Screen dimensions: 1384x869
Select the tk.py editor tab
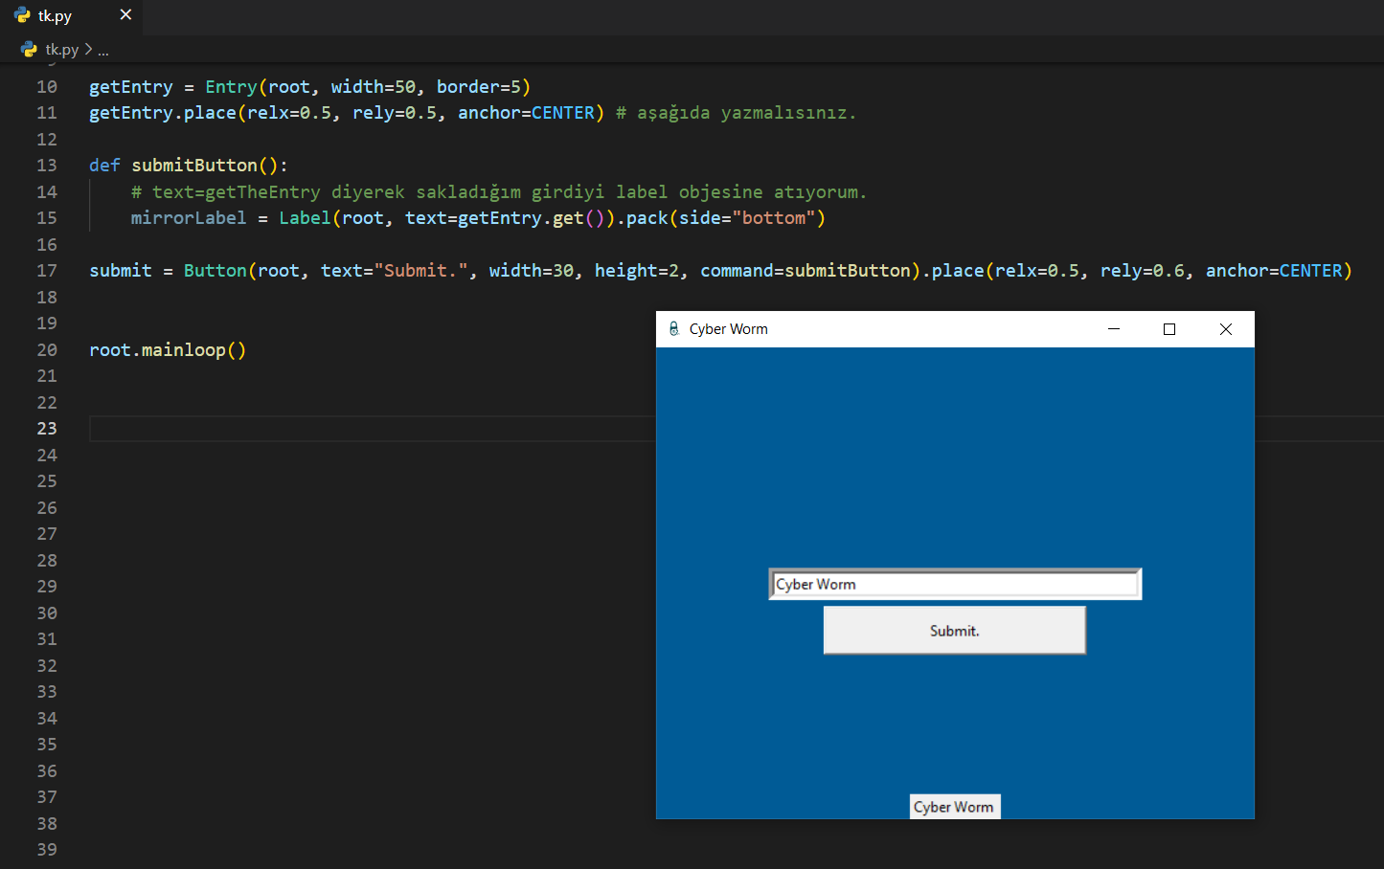pos(56,16)
